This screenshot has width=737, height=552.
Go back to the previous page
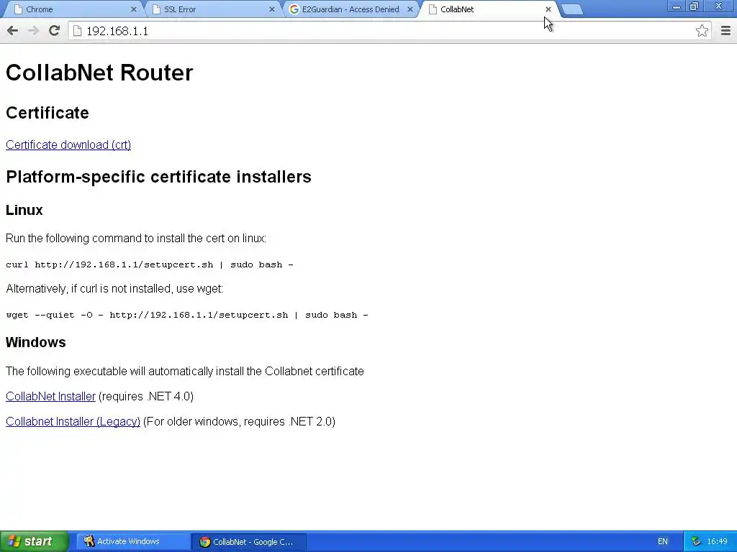coord(13,31)
